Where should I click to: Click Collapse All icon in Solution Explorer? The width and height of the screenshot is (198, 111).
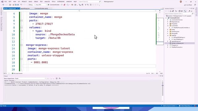click(x=179, y=11)
